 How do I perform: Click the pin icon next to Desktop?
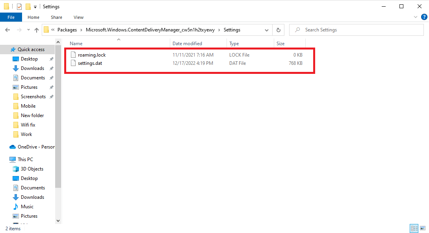[x=51, y=59]
